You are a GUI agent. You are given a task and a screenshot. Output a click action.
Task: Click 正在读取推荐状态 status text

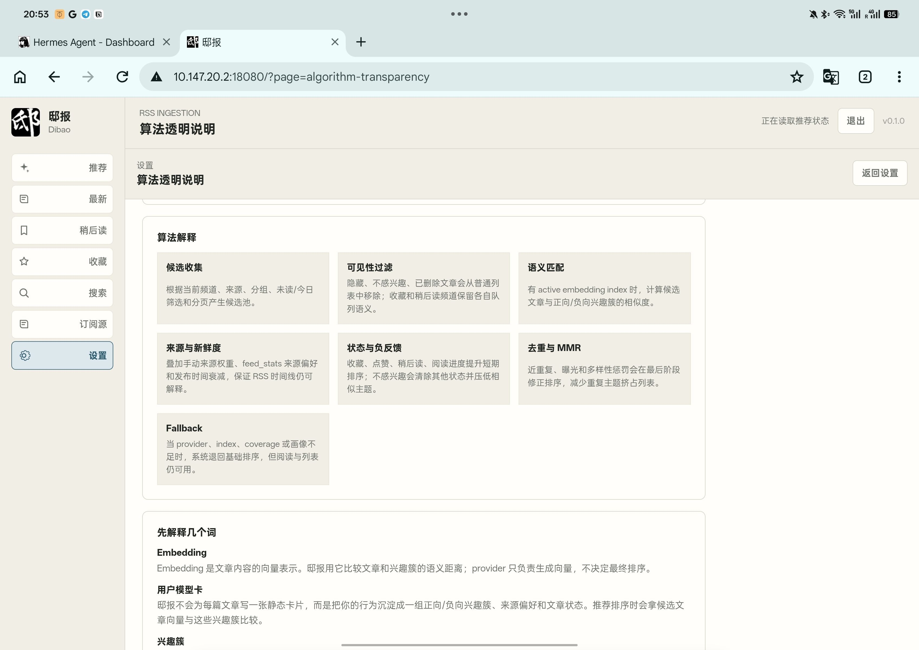click(x=795, y=121)
